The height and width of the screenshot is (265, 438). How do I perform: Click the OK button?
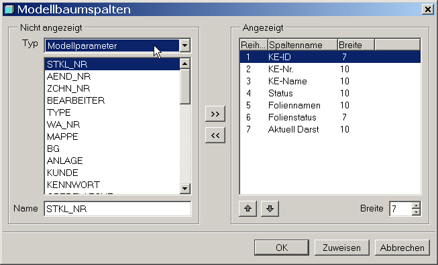point(282,248)
